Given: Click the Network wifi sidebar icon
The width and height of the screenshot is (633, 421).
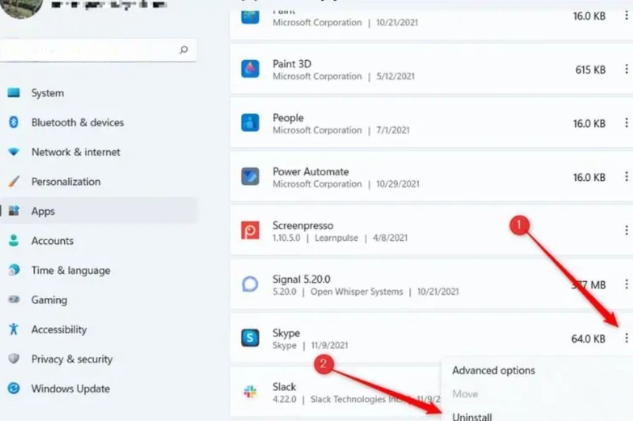Looking at the screenshot, I should 13,152.
